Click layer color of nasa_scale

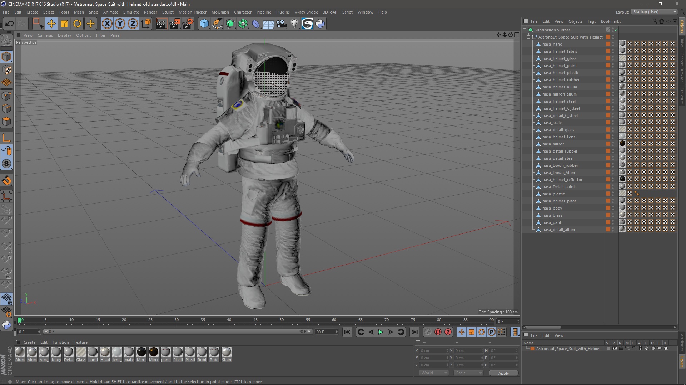[608, 123]
